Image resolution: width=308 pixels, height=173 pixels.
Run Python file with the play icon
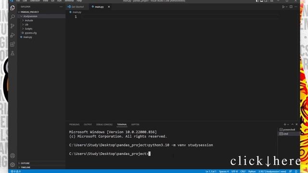point(283,7)
